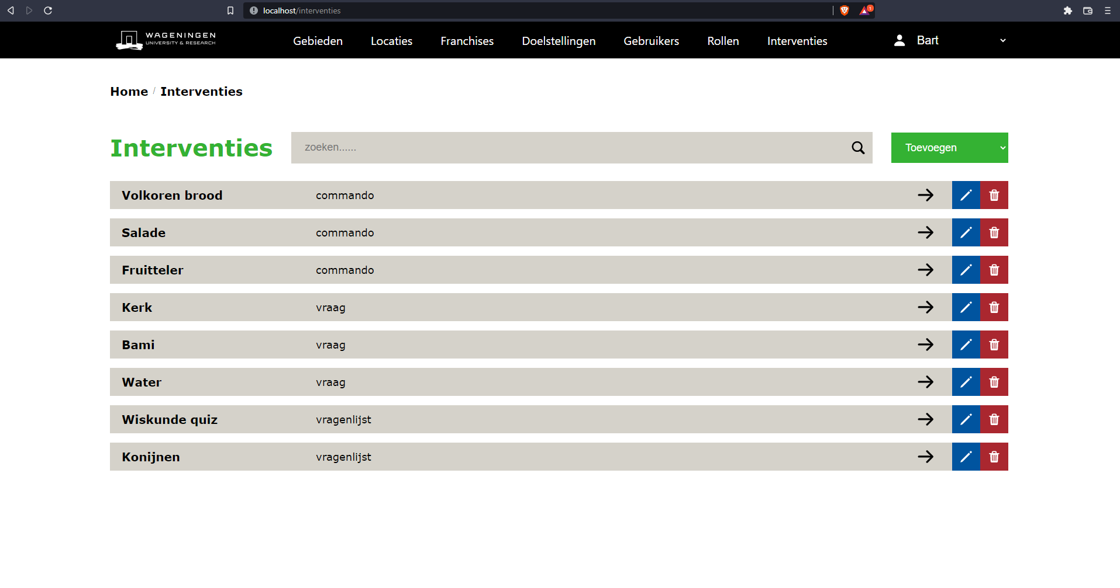Edit the Wiskunde quiz intervention

pyautogui.click(x=966, y=419)
